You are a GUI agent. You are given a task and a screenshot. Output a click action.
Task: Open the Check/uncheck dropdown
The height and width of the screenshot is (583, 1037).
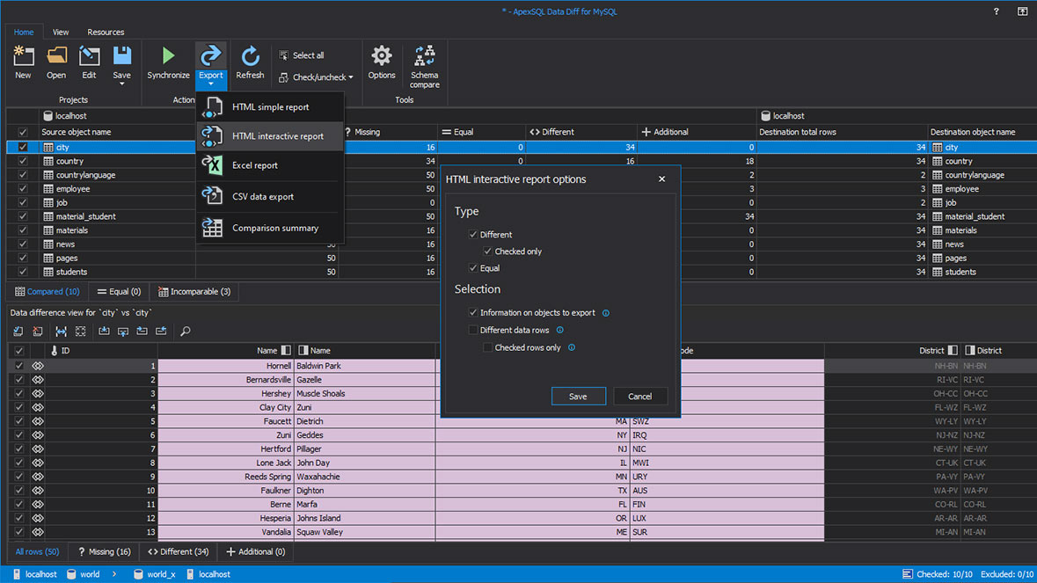[x=315, y=77]
